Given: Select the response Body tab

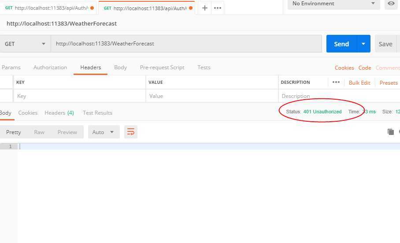Looking at the screenshot, I should (x=5, y=113).
